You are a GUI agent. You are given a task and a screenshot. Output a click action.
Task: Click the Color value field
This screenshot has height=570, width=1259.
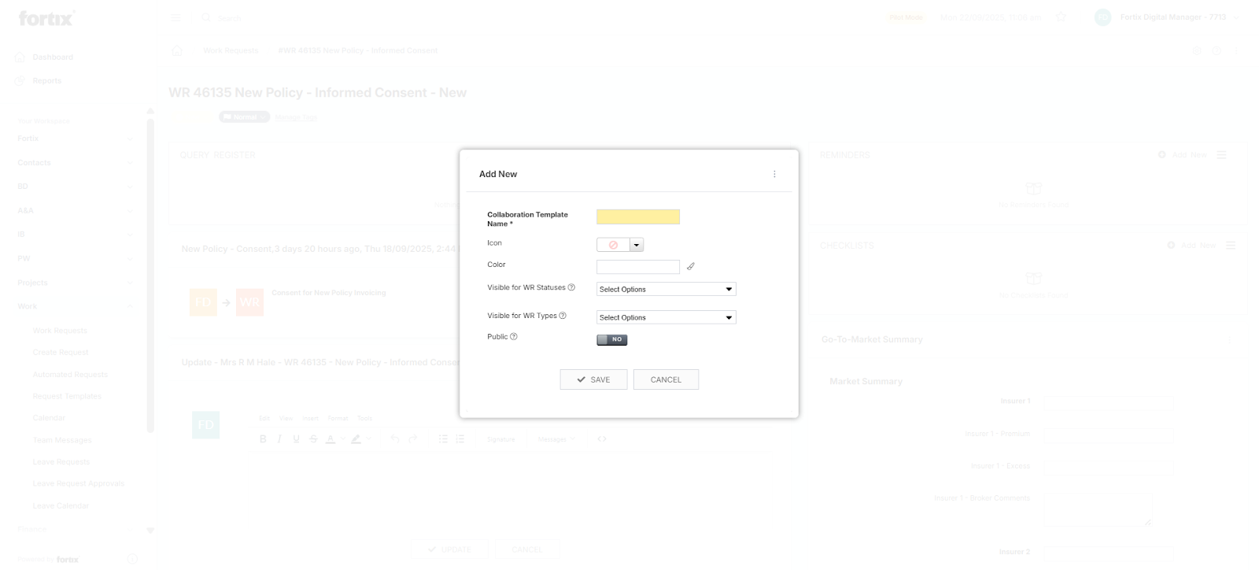pyautogui.click(x=637, y=267)
